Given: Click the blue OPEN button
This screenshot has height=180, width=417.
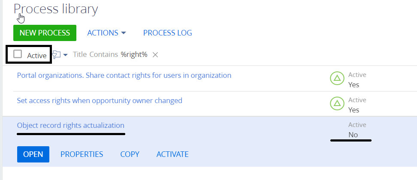Looking at the screenshot, I should click(x=33, y=154).
